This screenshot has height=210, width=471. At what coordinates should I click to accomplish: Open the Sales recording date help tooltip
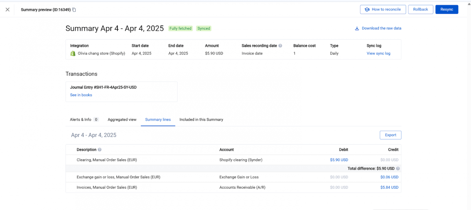click(x=280, y=46)
